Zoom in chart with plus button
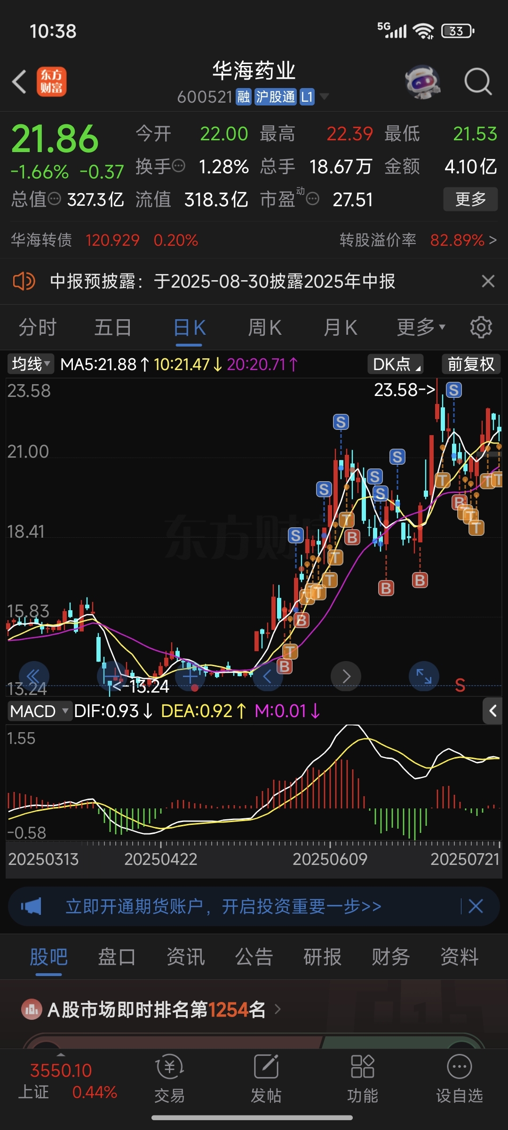Viewport: 508px width, 1130px height. pos(190,677)
